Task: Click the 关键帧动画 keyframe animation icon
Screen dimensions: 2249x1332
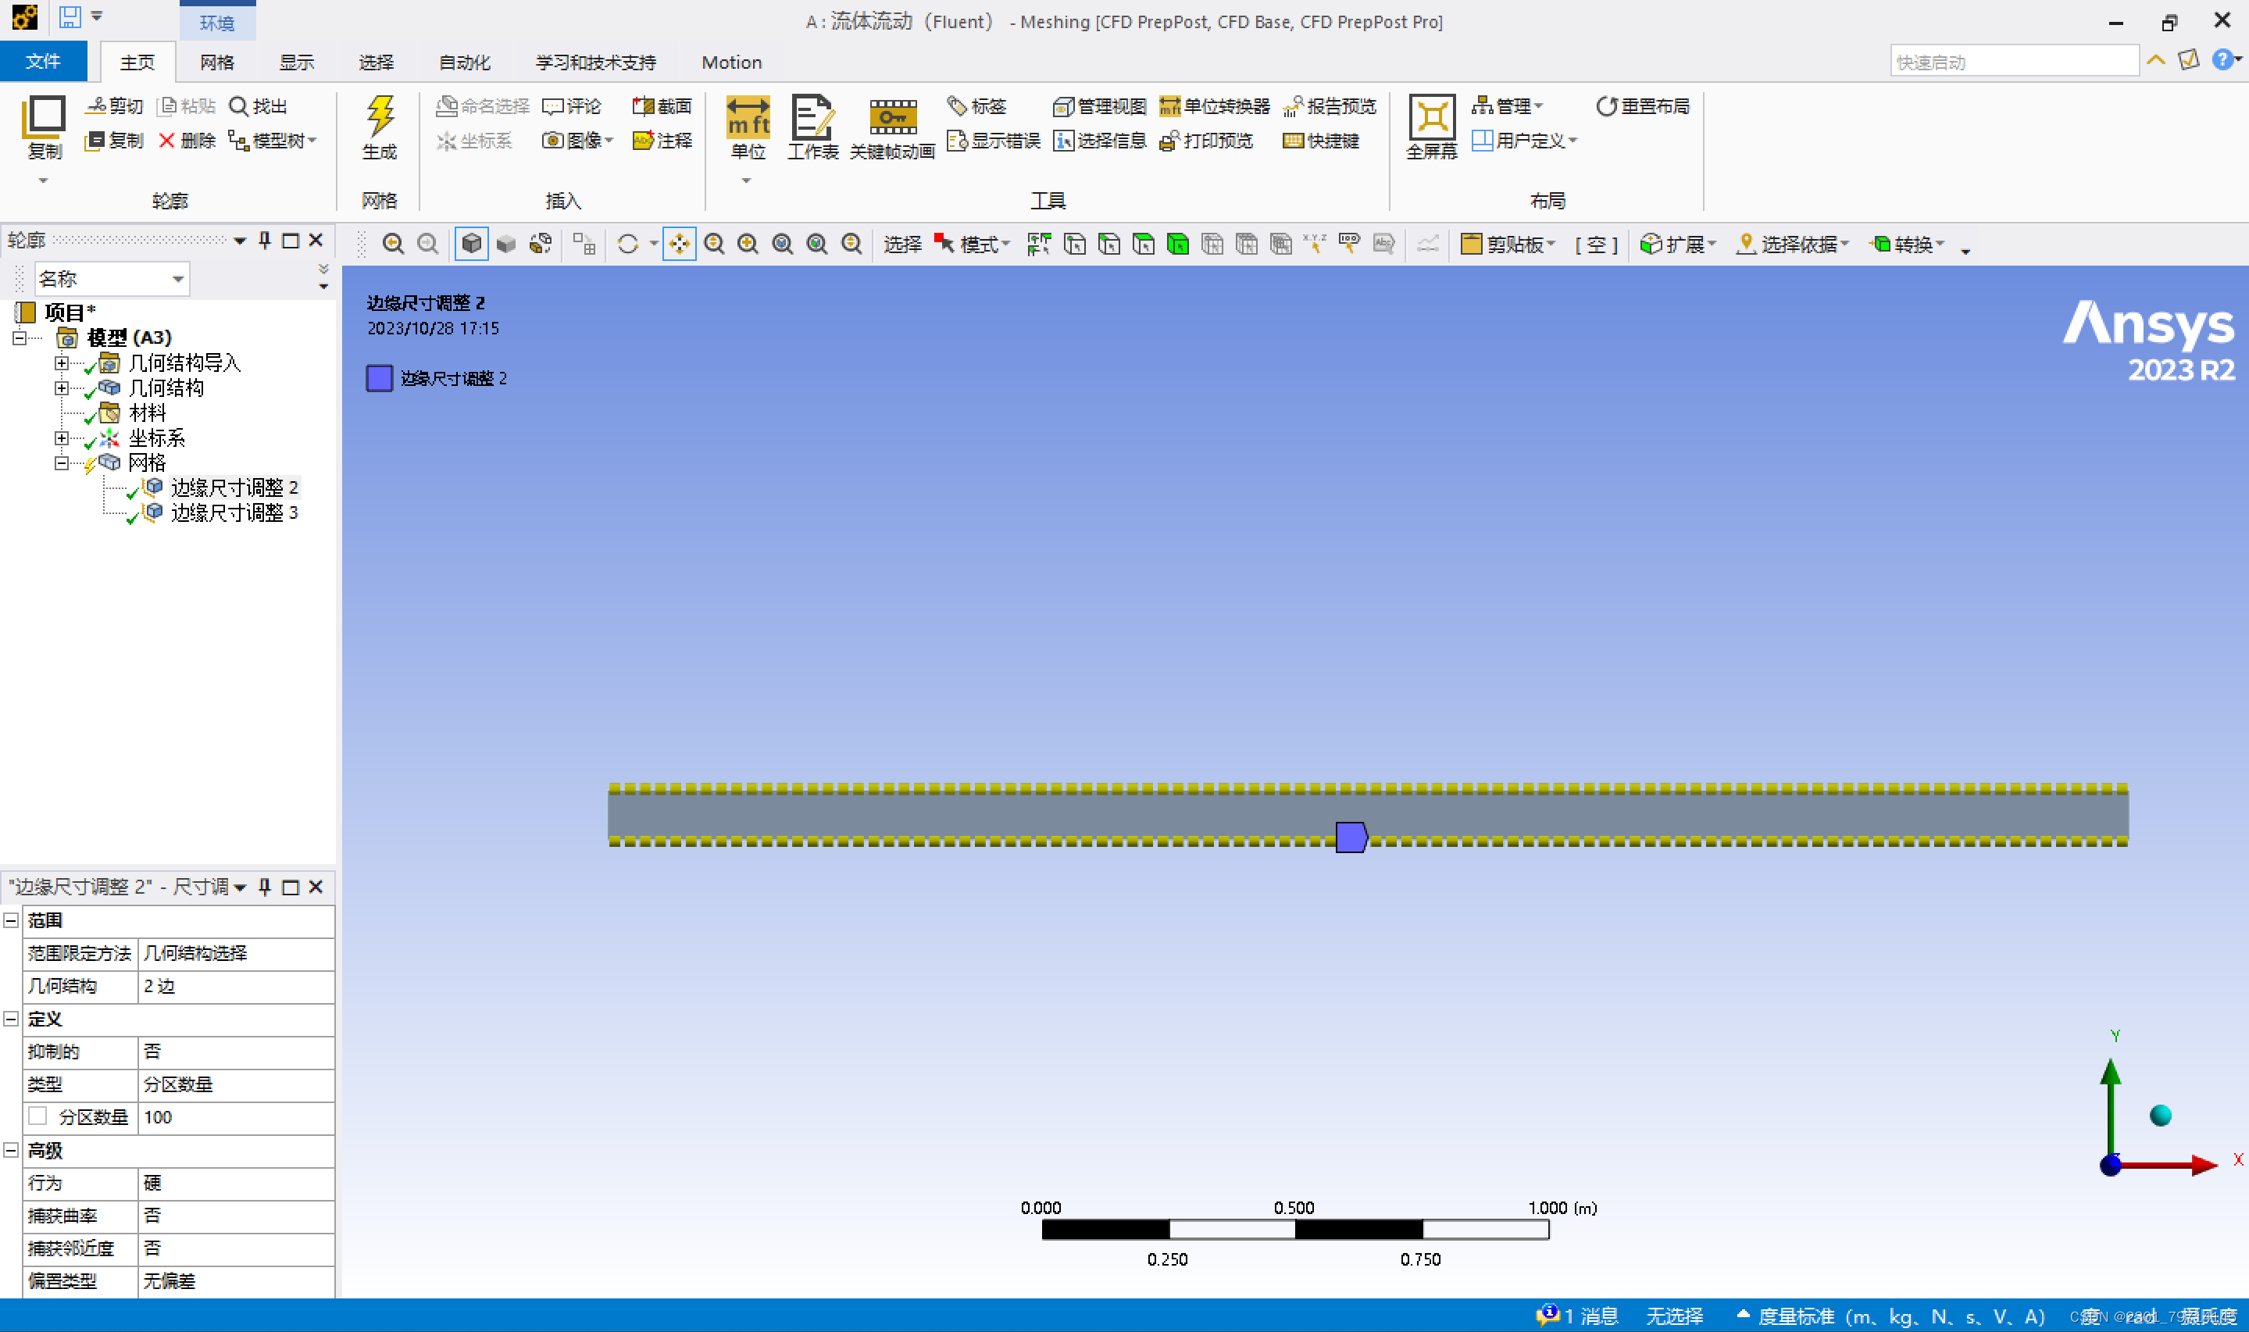Action: (x=892, y=120)
